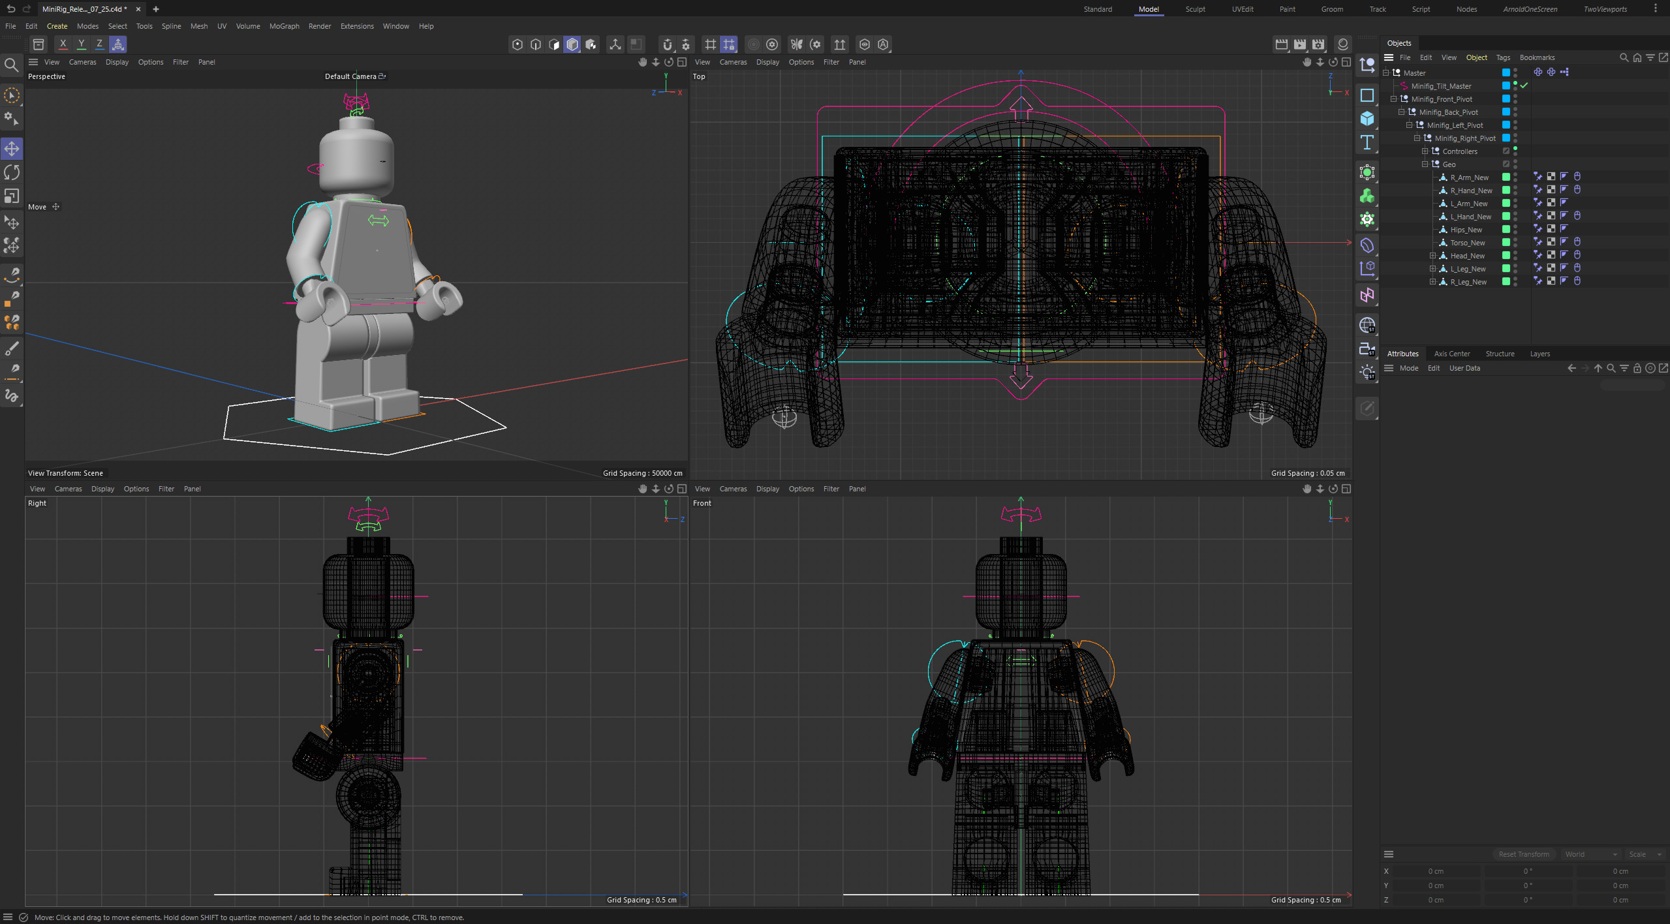Click the X position field showing 0 cm
This screenshot has height=924, width=1670.
(1436, 871)
